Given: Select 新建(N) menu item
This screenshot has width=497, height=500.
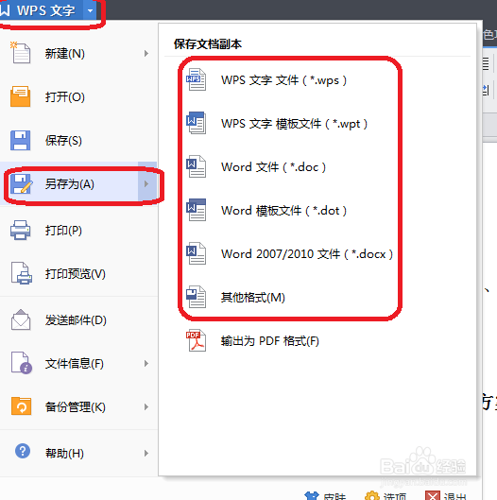Looking at the screenshot, I should coord(78,53).
